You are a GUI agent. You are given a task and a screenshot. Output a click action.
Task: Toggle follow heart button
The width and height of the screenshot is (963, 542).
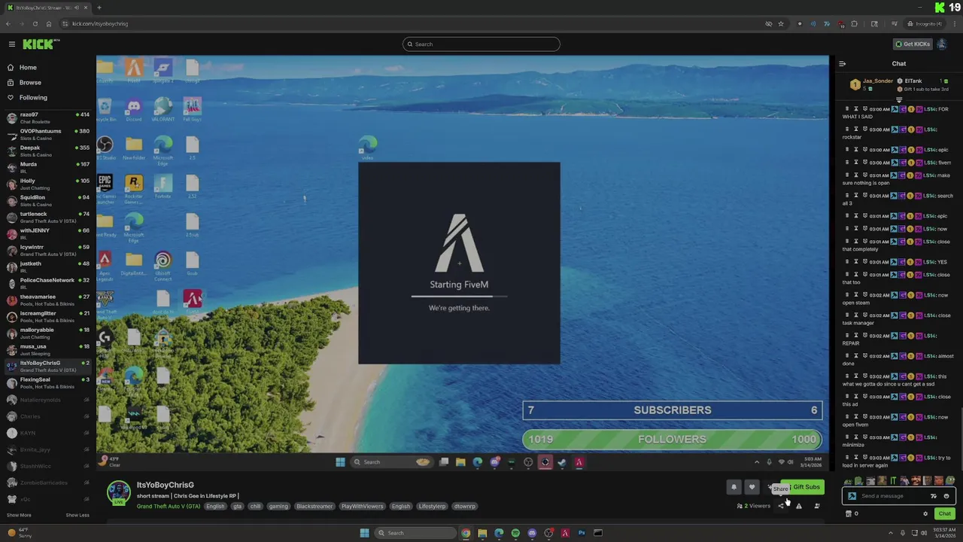[752, 487]
